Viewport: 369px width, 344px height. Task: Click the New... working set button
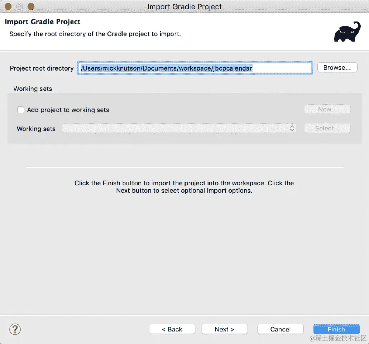click(327, 110)
